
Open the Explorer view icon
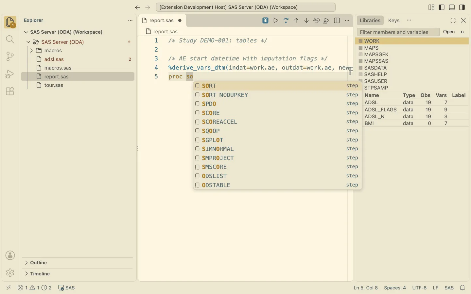[10, 22]
